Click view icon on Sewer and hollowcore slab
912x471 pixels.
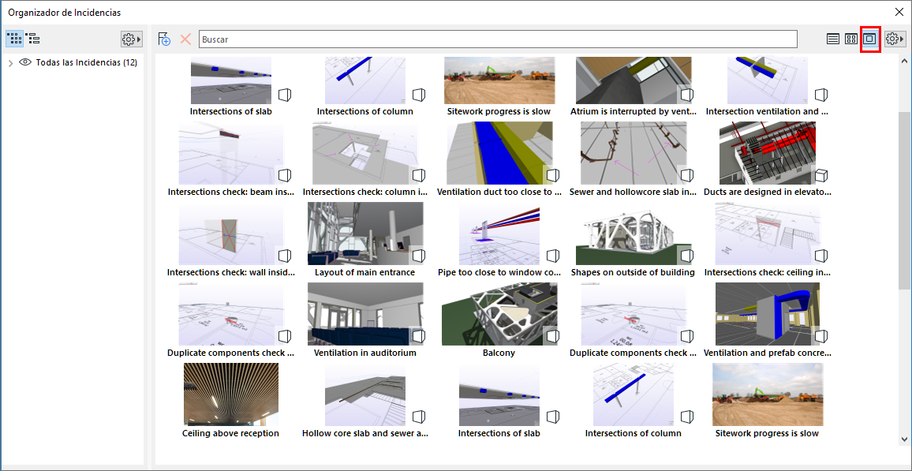687,175
